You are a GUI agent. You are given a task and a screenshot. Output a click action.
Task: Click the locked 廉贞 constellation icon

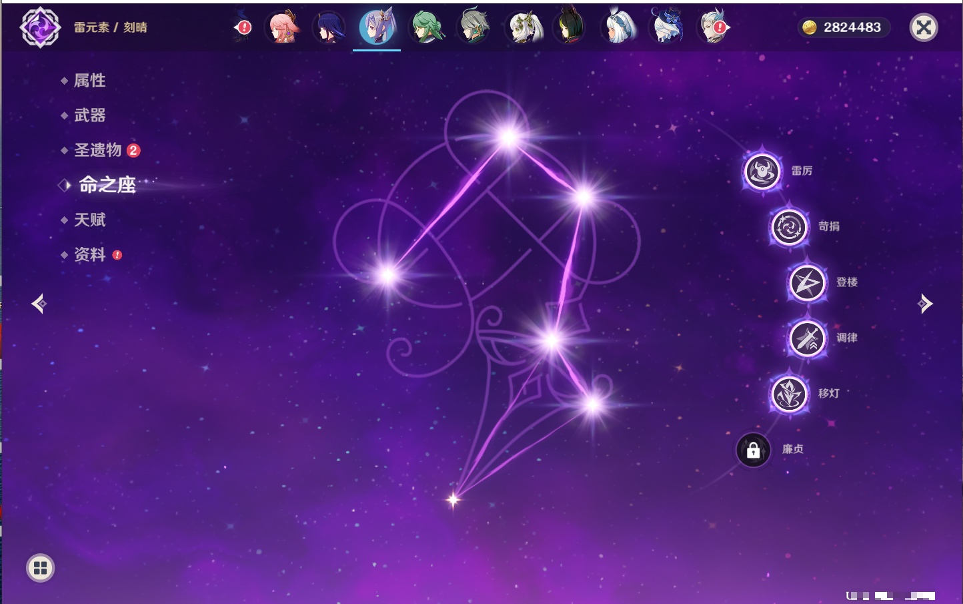point(754,450)
